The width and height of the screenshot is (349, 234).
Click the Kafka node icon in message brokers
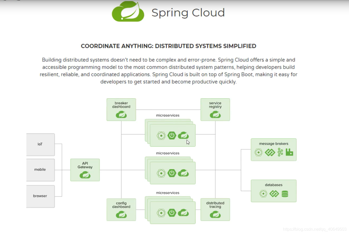(280, 152)
